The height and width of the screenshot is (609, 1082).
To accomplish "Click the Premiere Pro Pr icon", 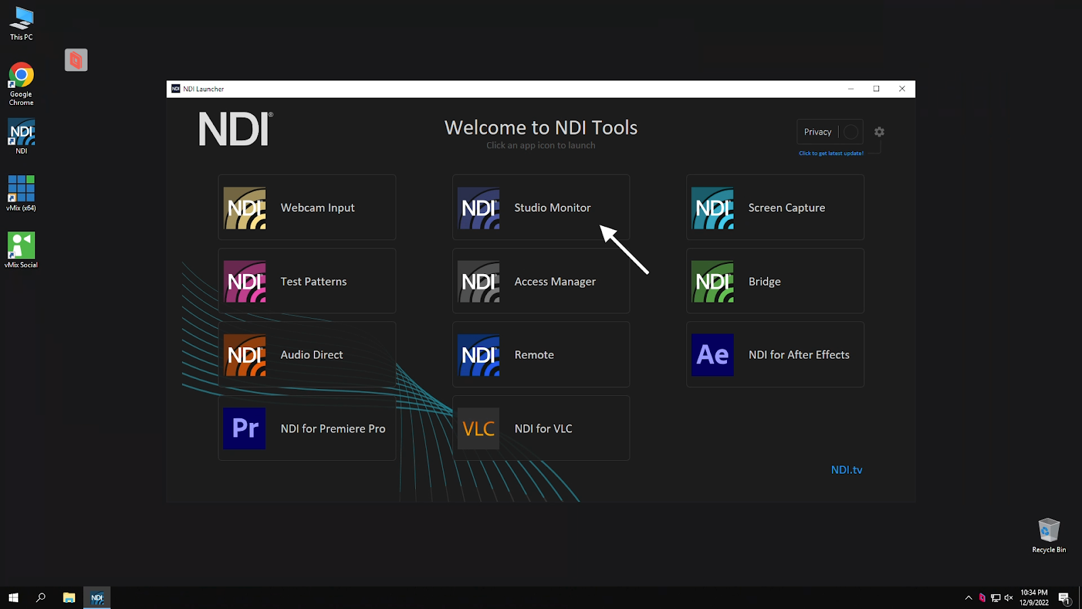I will coord(245,428).
